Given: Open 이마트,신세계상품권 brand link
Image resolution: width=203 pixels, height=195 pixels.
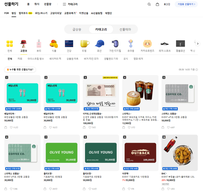Looking at the screenshot, I should pyautogui.click(x=93, y=114).
